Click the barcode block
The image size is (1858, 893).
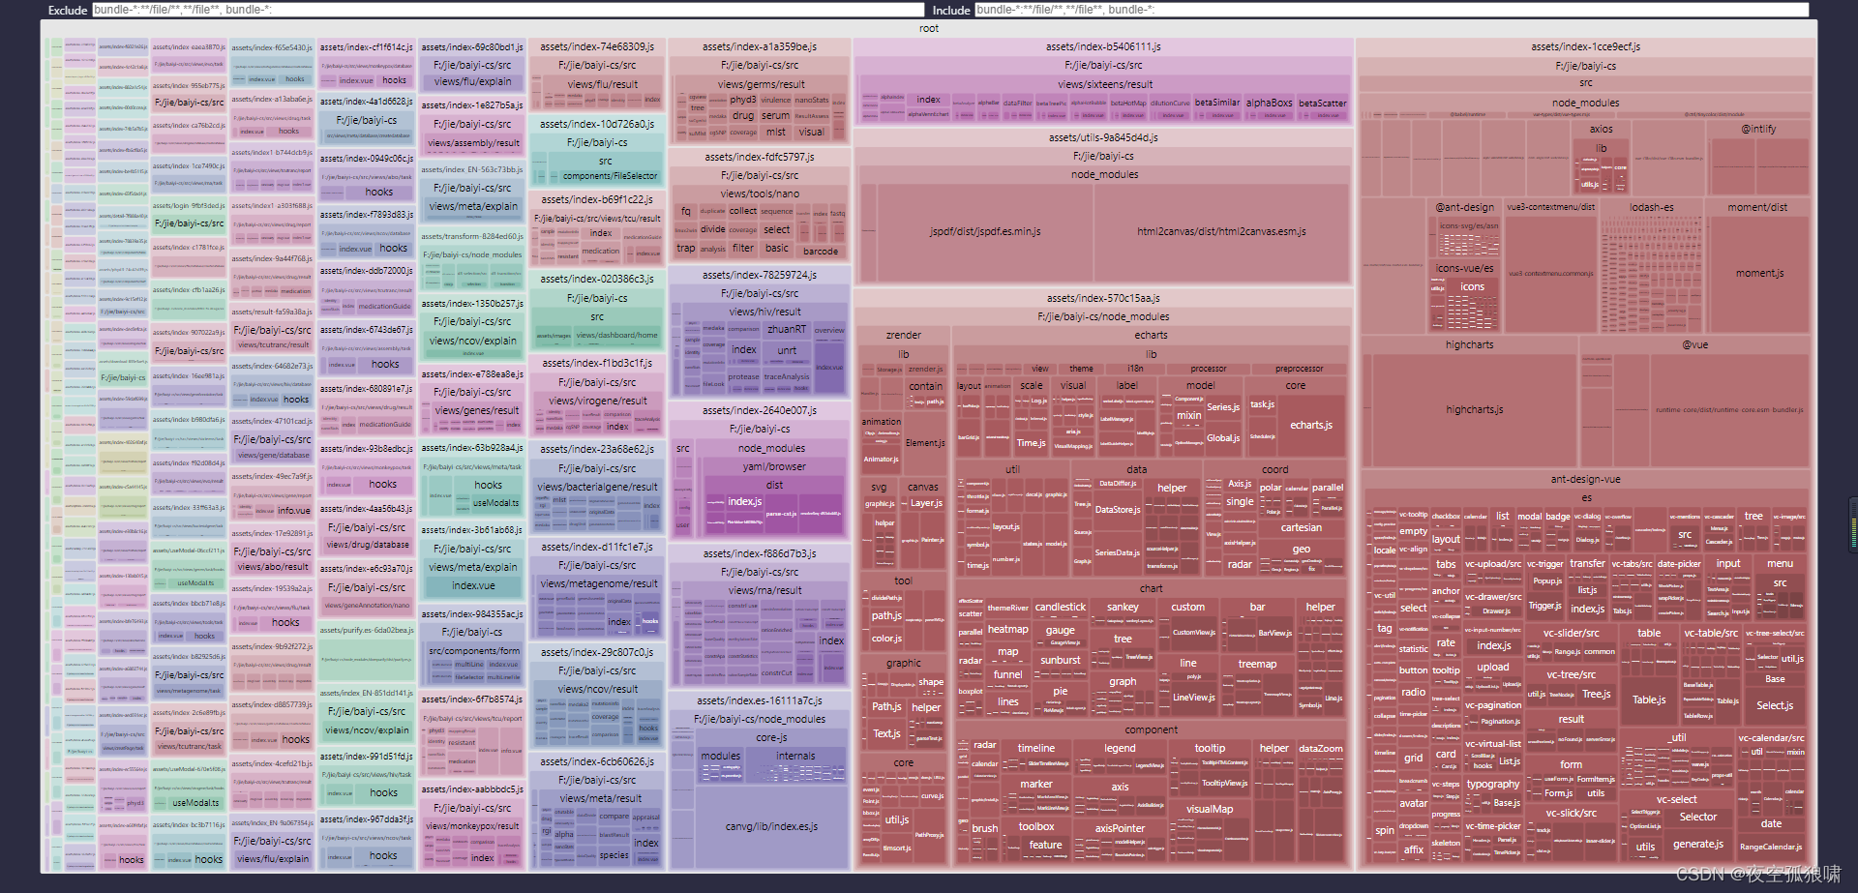pos(821,252)
